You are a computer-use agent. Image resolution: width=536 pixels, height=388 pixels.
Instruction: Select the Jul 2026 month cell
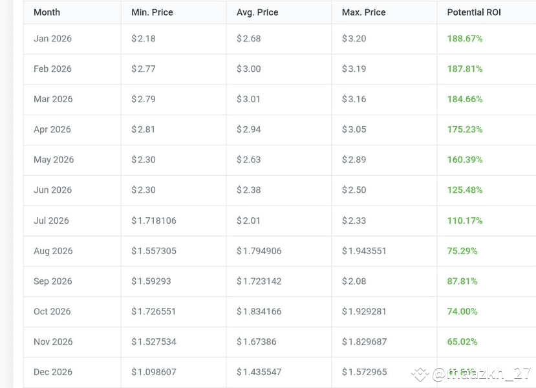[51, 221]
